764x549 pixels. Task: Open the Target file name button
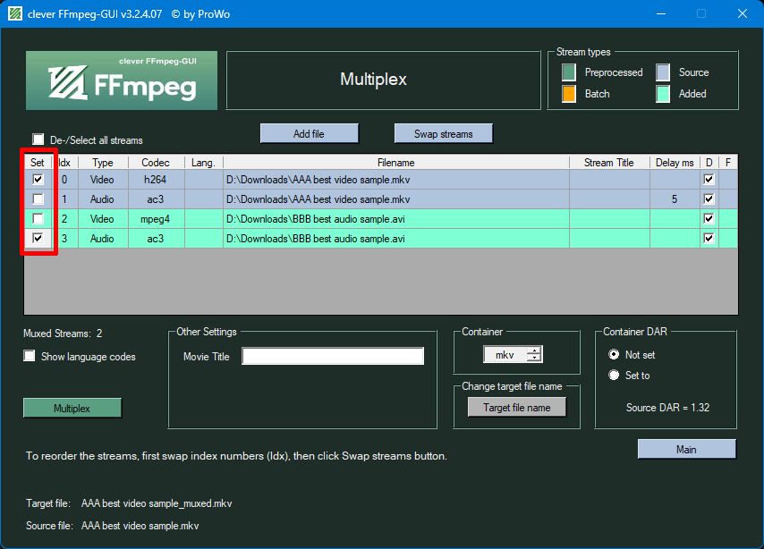(x=517, y=407)
